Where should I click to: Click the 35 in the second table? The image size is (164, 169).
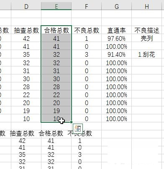coord(22,155)
